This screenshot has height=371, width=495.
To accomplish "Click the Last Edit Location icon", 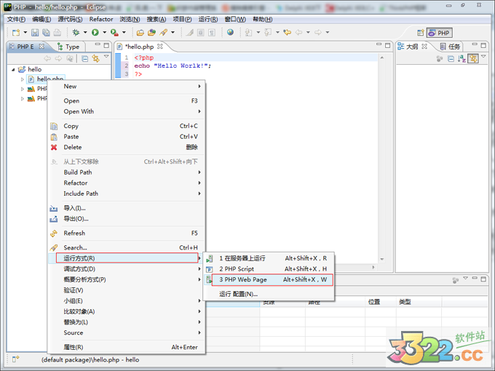I will point(287,33).
